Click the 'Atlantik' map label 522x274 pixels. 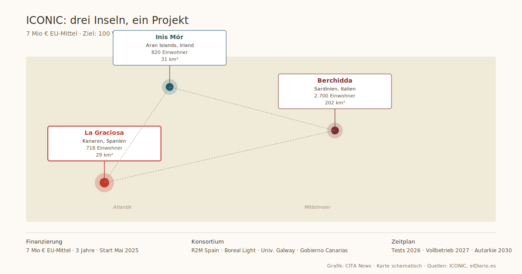tap(122, 207)
